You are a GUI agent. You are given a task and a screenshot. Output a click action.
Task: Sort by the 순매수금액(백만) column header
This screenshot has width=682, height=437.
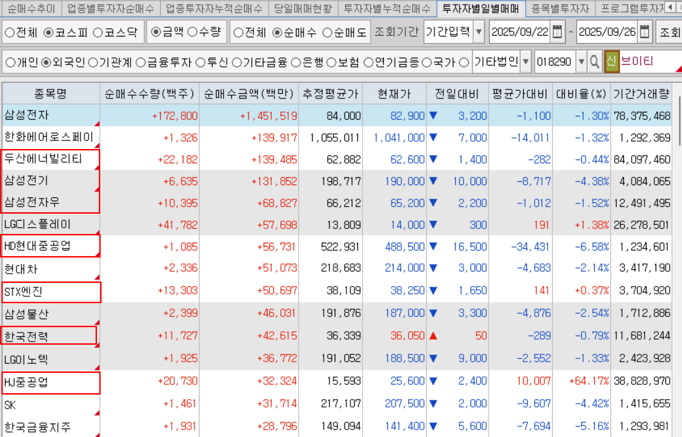coord(248,94)
